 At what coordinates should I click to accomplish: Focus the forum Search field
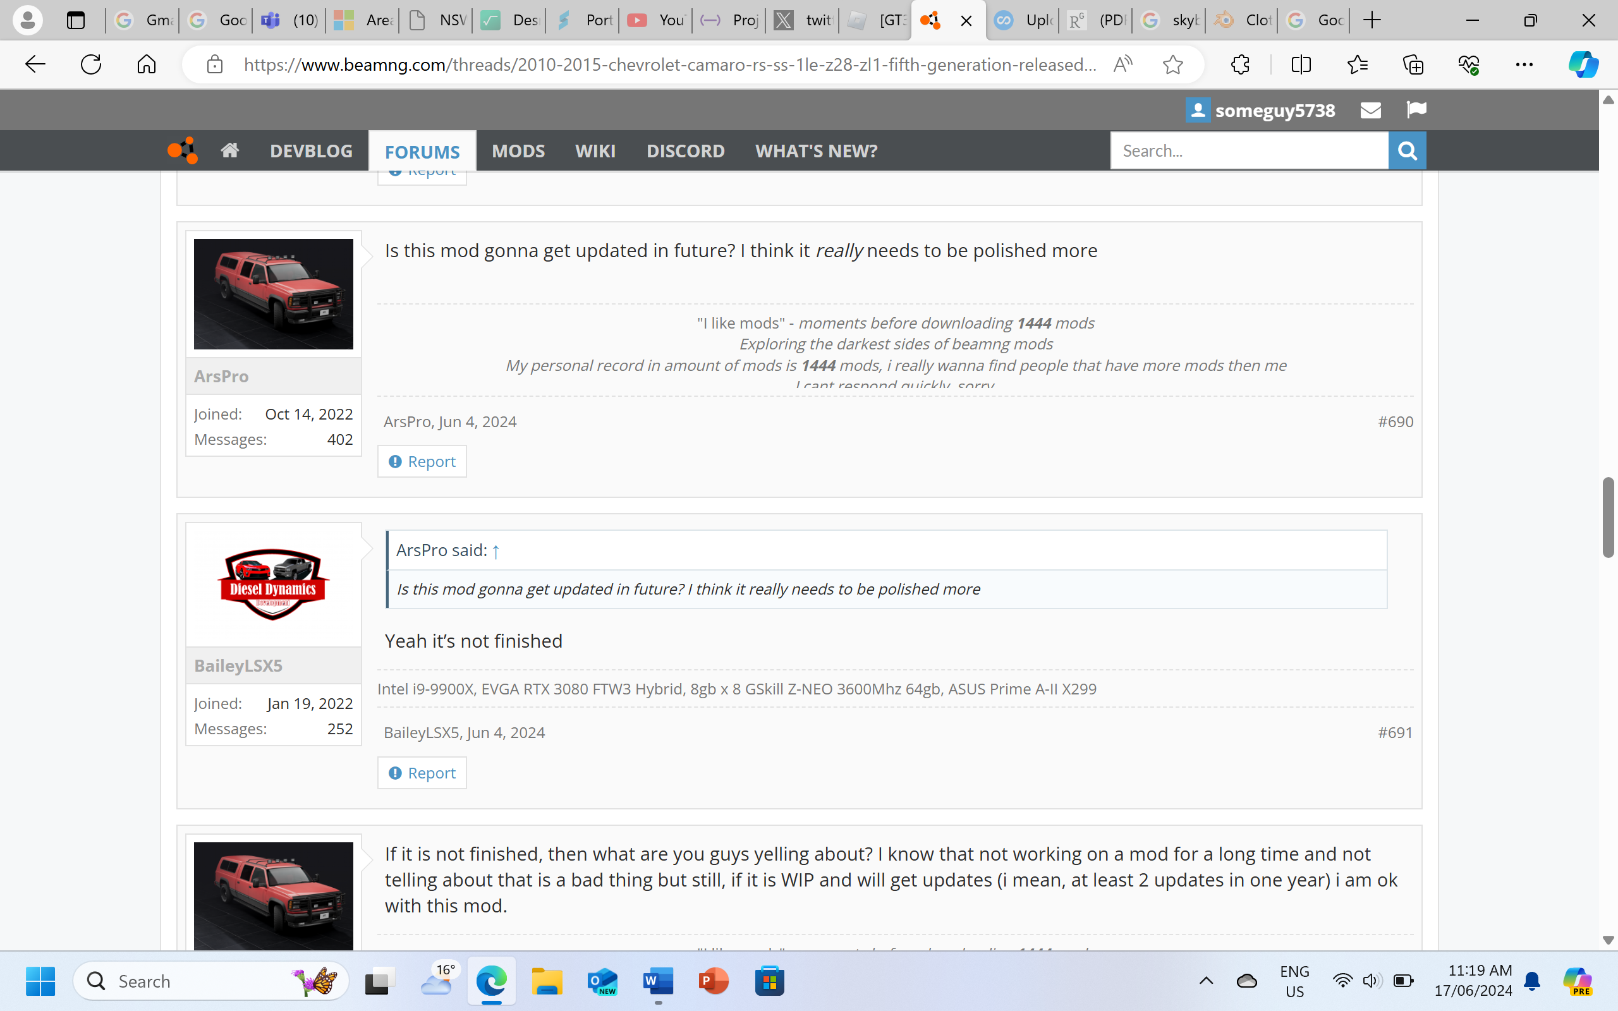[1249, 150]
